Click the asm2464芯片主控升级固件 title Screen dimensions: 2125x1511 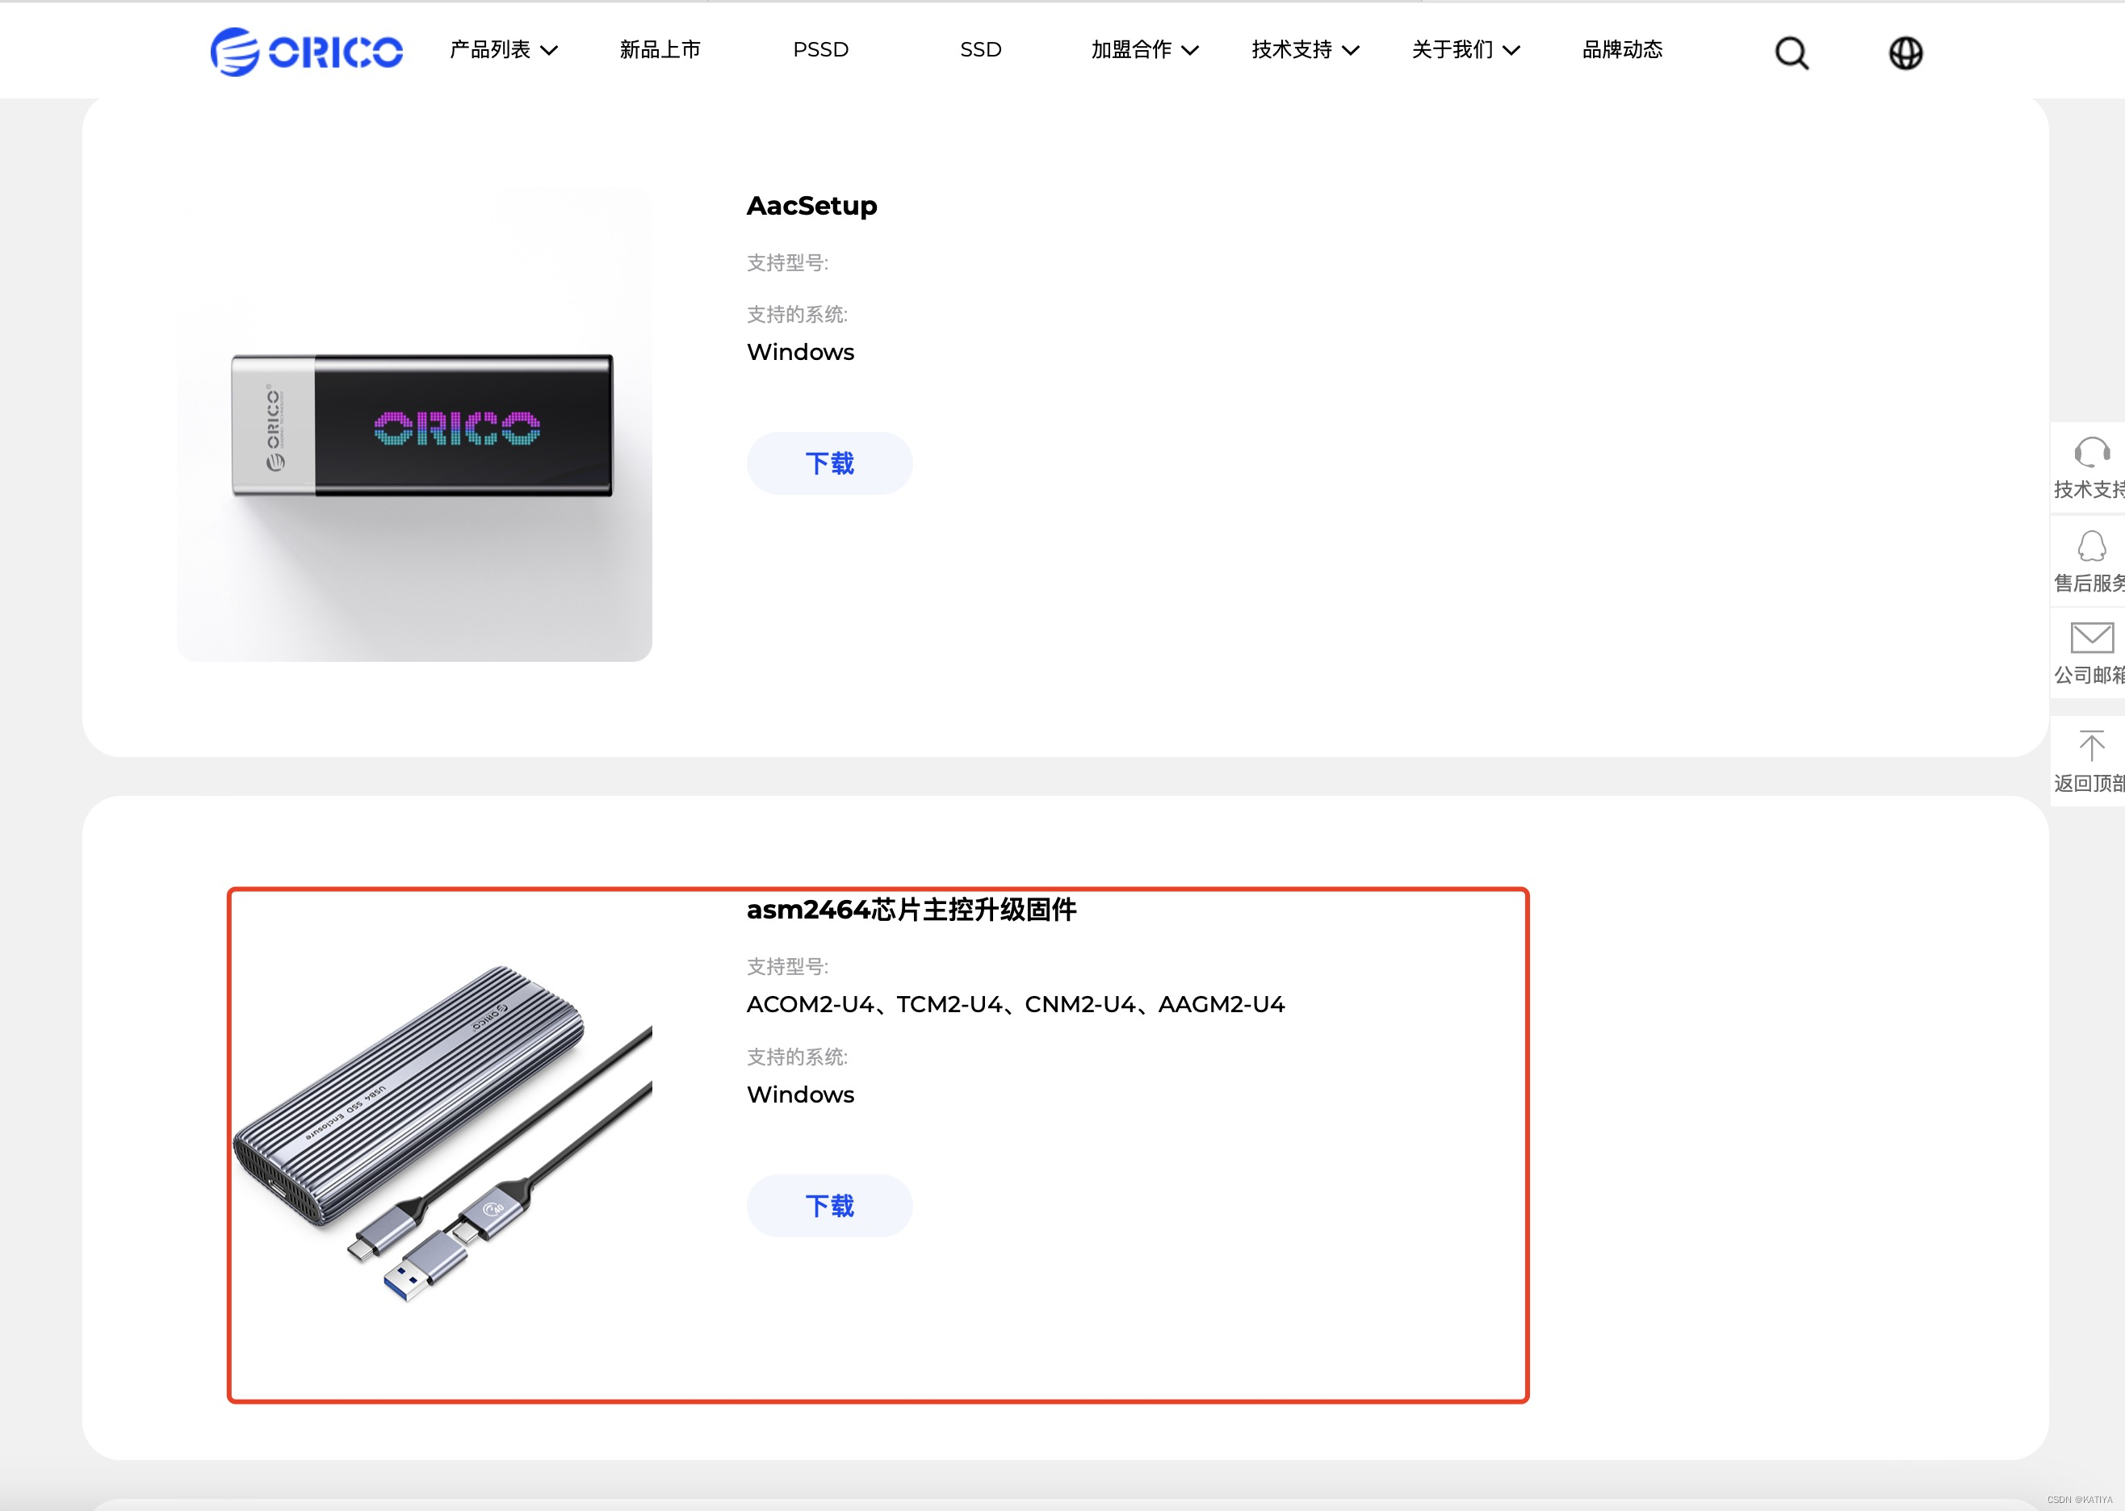(x=911, y=910)
